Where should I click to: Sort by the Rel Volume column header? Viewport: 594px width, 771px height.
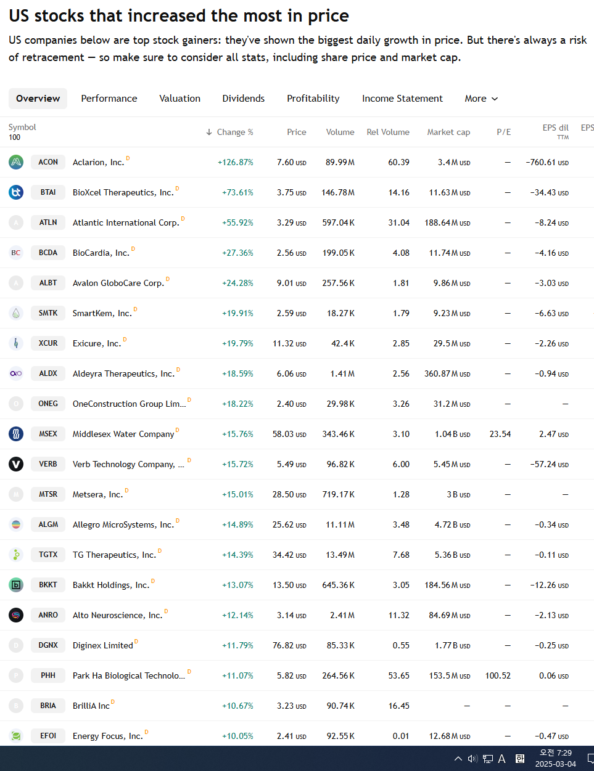coord(388,132)
